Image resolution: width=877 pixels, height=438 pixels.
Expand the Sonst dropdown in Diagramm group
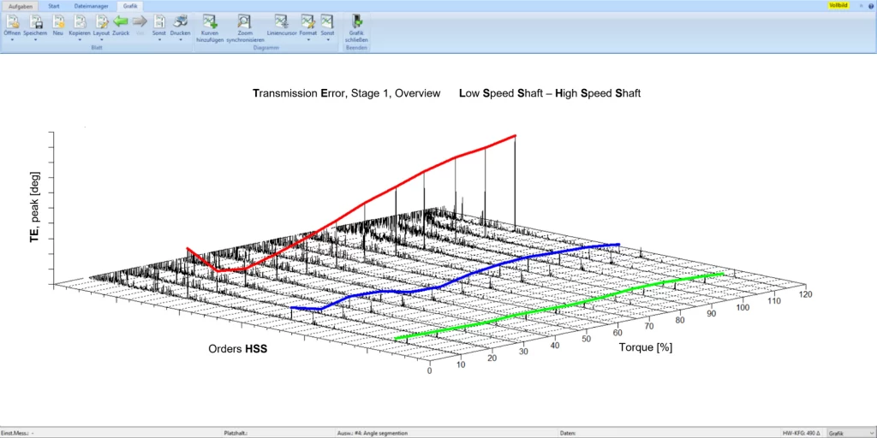327,39
